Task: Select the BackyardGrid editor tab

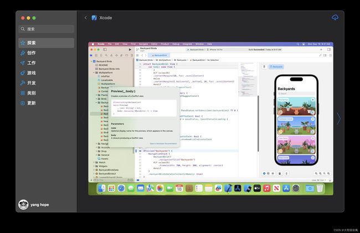Action: [159, 55]
